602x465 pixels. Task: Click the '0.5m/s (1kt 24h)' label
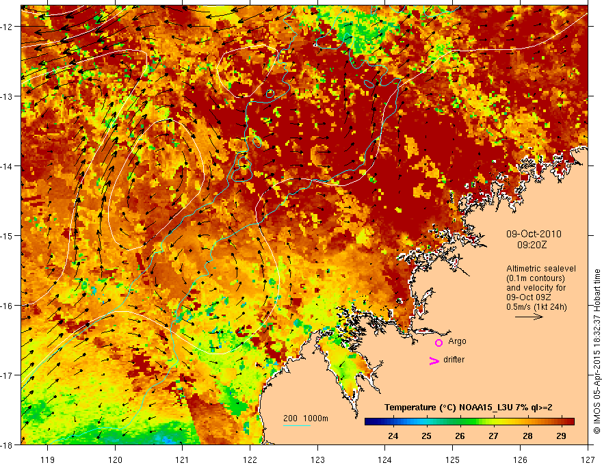click(x=536, y=307)
